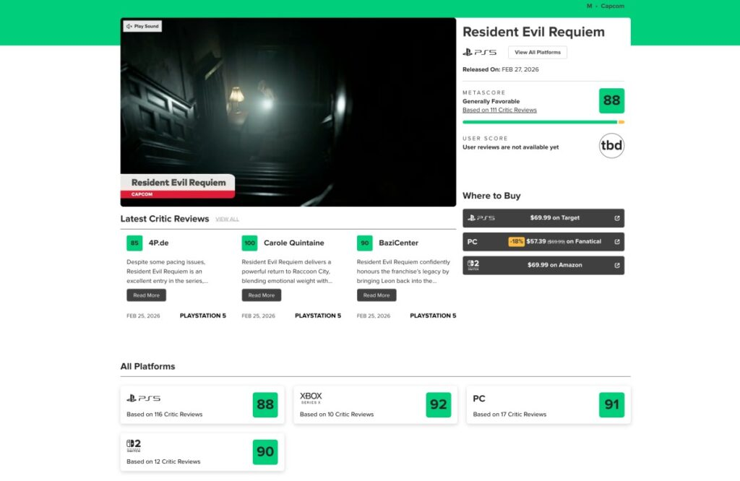Viewport: 740px width, 481px height.
Task: Click the Switch 2 icon on the Amazon buy row
Action: coord(473,264)
